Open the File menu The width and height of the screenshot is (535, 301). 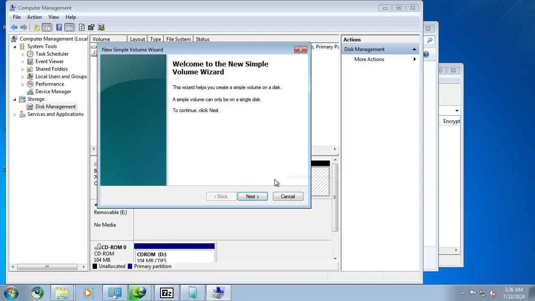(17, 17)
